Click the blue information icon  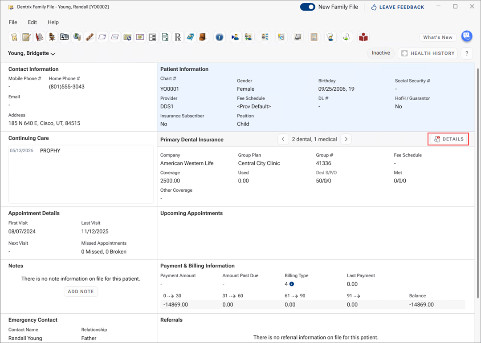219,37
